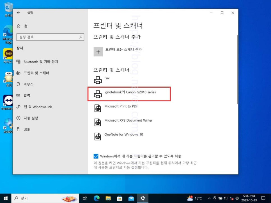Open File Explorer from taskbar
Screen dimensions: 271x203
click(x=108, y=198)
